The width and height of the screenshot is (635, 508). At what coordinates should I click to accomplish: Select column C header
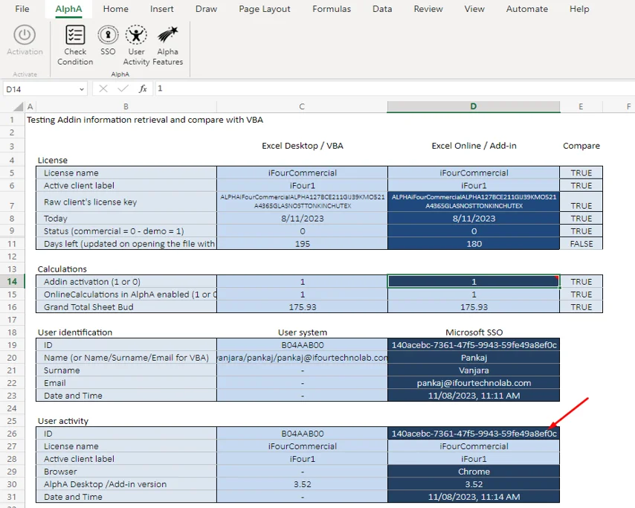point(302,106)
